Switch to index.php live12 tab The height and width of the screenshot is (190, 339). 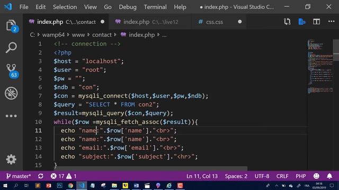[x=150, y=22]
